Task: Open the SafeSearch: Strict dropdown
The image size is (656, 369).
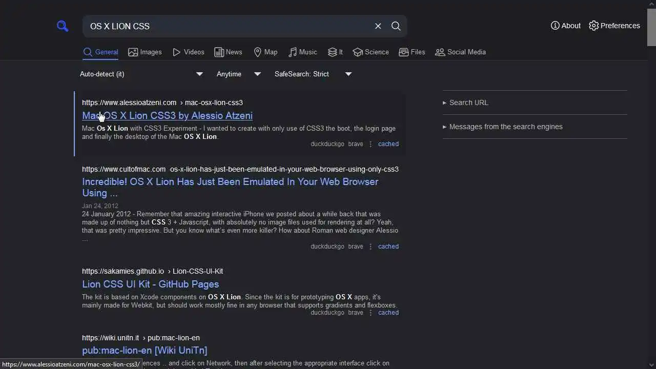Action: (313, 74)
